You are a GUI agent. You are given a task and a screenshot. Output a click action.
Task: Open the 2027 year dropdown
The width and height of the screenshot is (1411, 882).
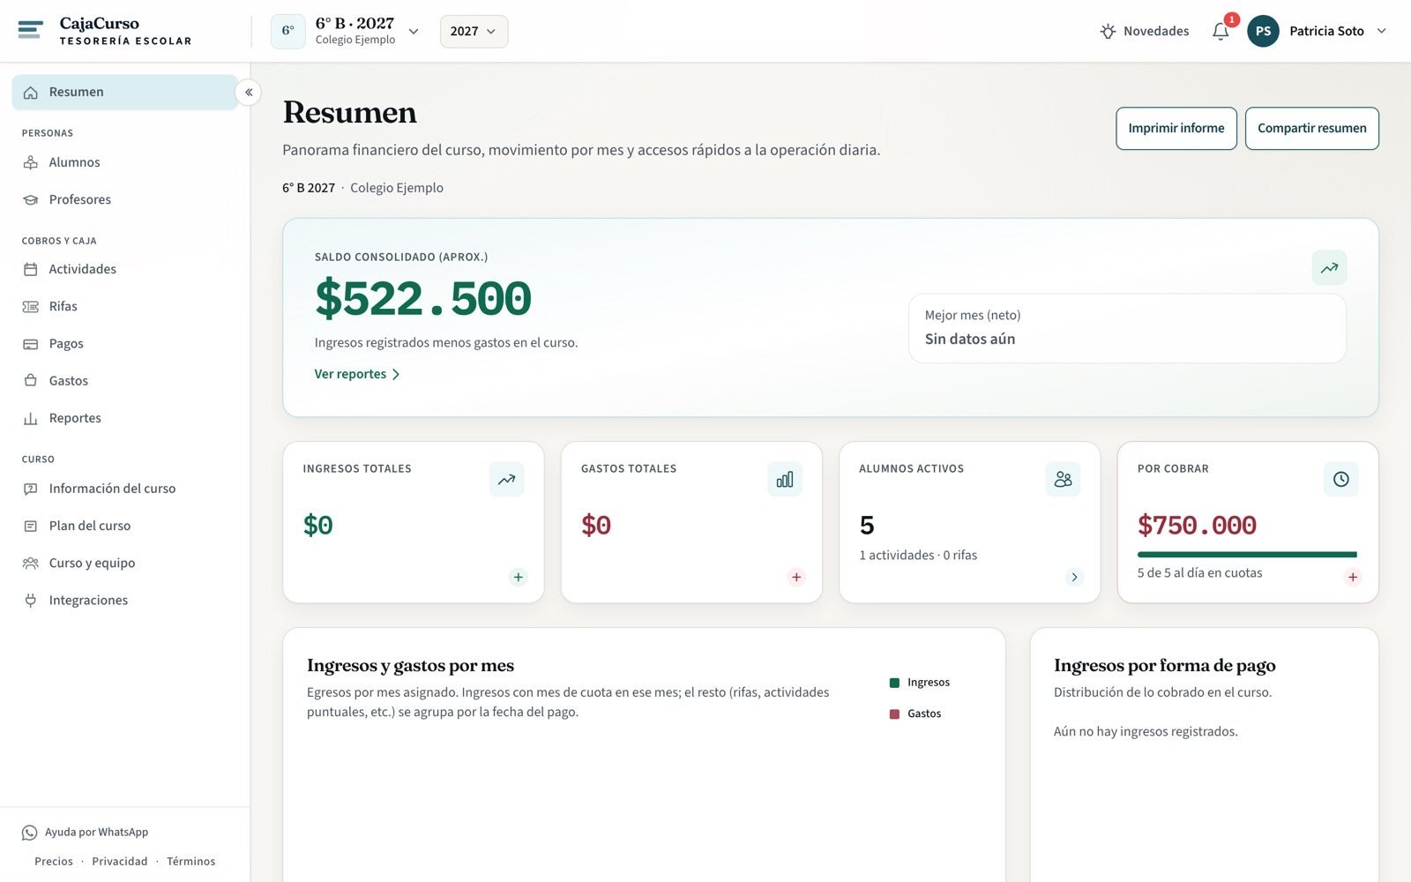point(474,32)
